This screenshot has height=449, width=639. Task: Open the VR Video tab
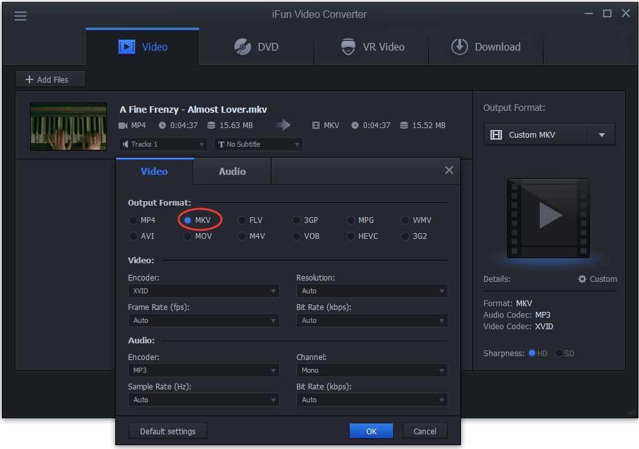point(371,47)
